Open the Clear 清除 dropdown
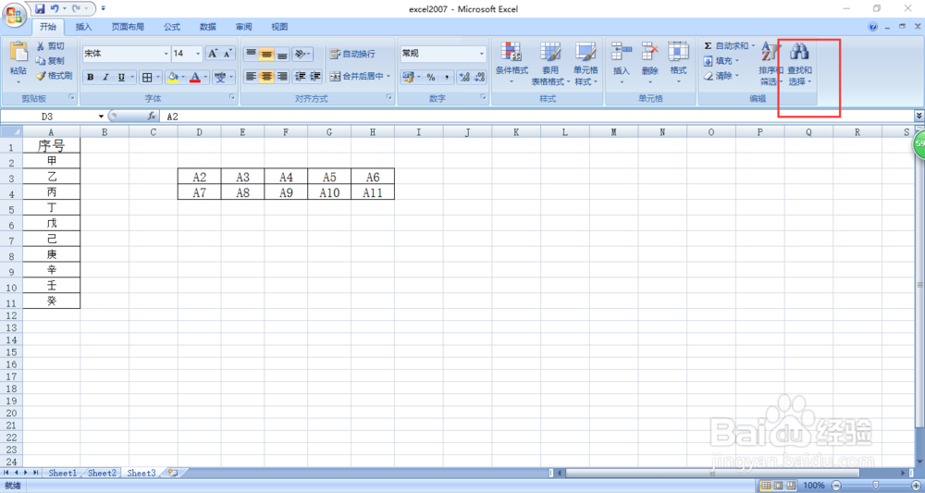 click(721, 76)
